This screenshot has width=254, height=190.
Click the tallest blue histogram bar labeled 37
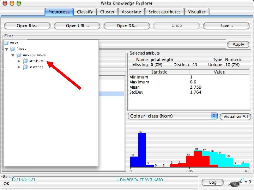coord(142,150)
